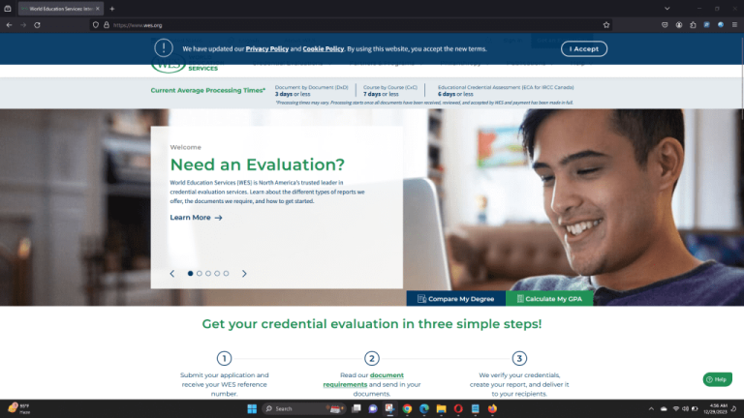Screen dimensions: 744x418
Task: Open Task View on the taskbar
Action: click(356, 408)
